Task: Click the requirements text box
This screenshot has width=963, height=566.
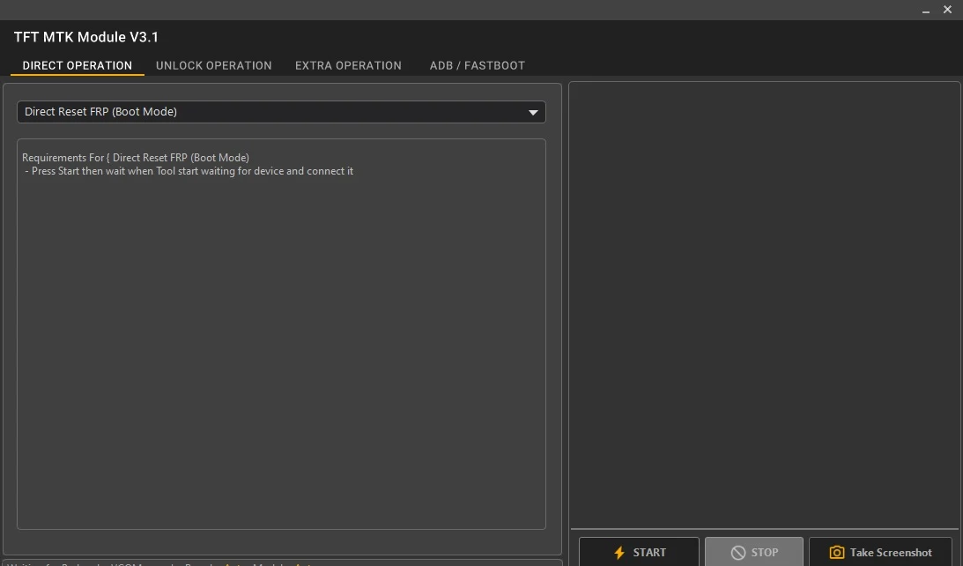Action: [281, 334]
